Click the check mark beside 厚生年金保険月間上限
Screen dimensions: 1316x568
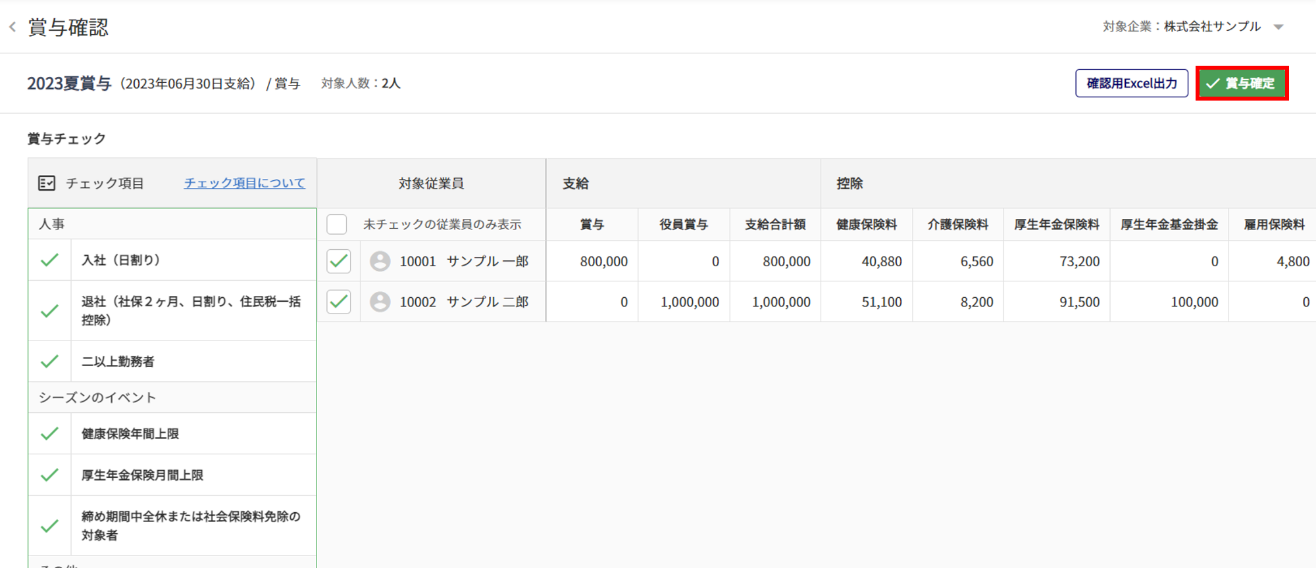point(50,475)
